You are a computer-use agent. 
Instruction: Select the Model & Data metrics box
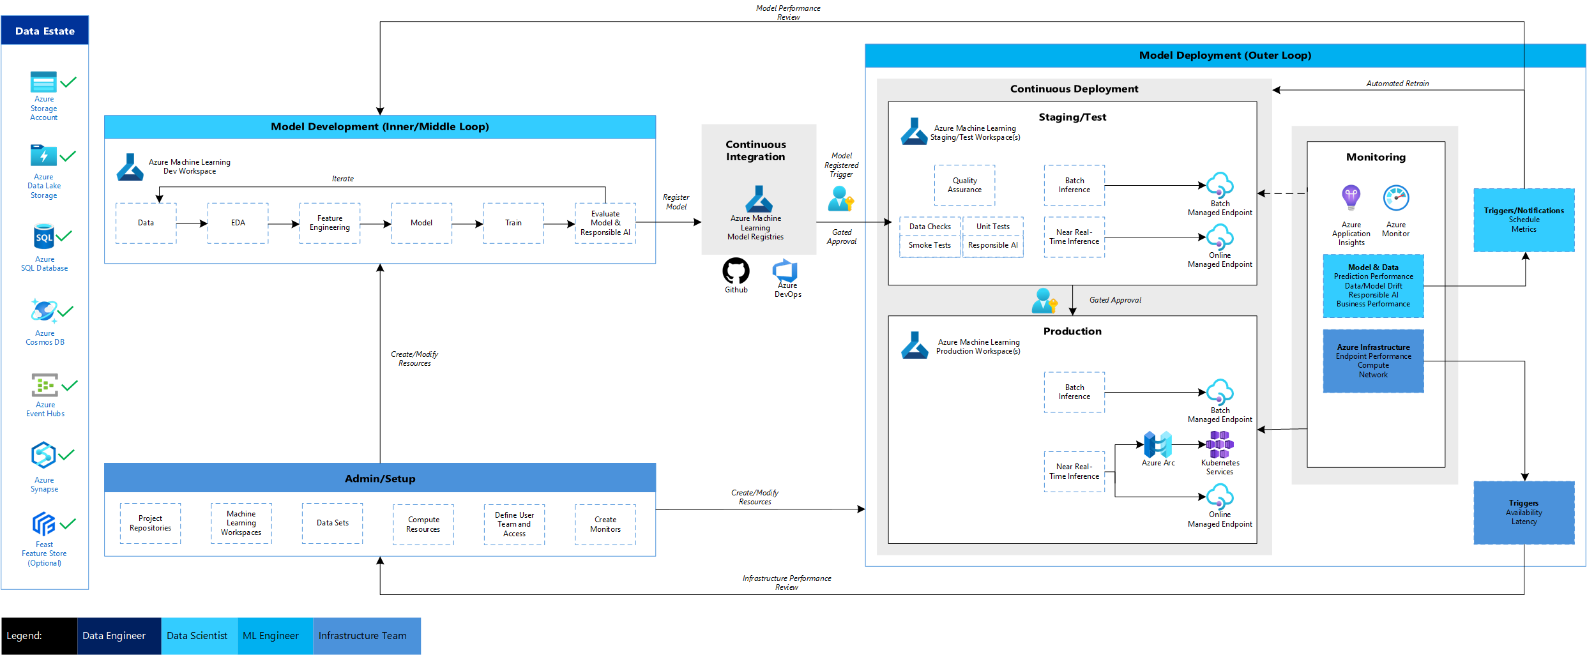[x=1373, y=286]
